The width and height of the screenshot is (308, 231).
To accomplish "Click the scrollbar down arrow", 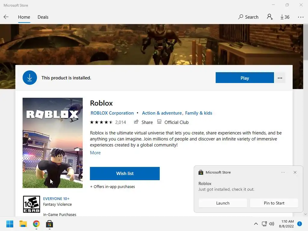I will 306,214.
